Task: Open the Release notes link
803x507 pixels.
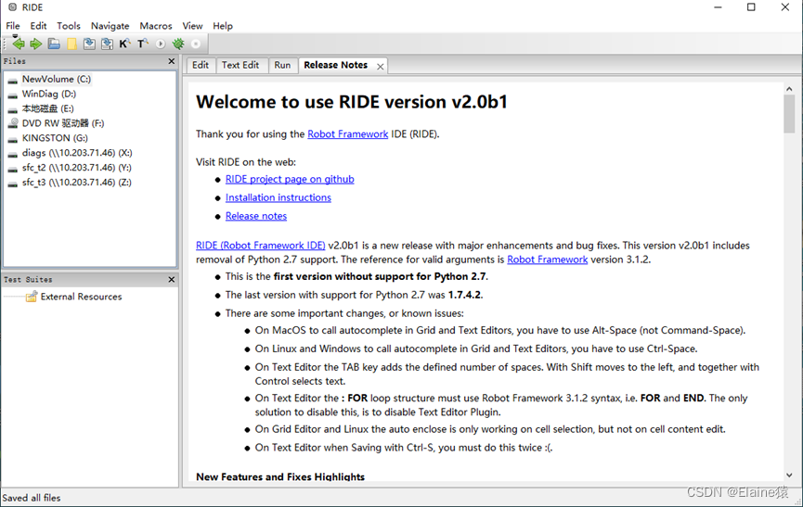Action: 256,216
